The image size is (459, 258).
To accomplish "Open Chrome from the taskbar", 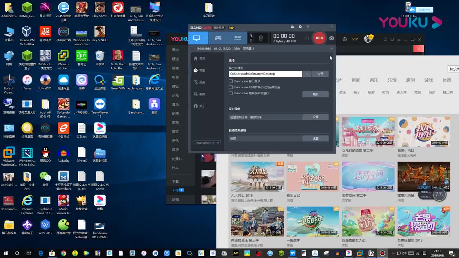I will click(63, 253).
